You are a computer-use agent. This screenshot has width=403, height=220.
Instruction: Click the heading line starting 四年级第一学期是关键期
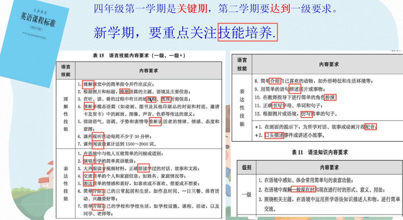click(x=216, y=9)
